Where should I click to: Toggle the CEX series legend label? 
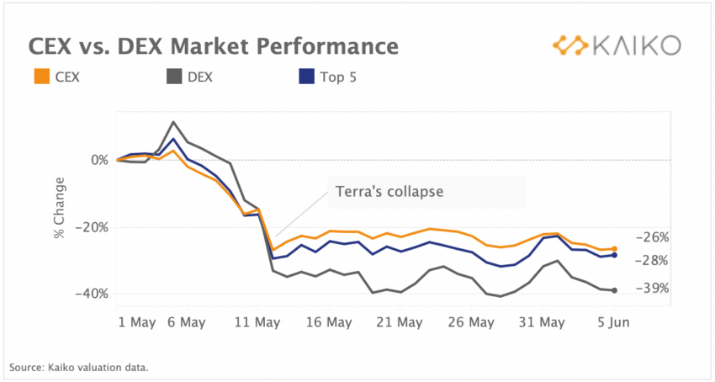click(67, 77)
